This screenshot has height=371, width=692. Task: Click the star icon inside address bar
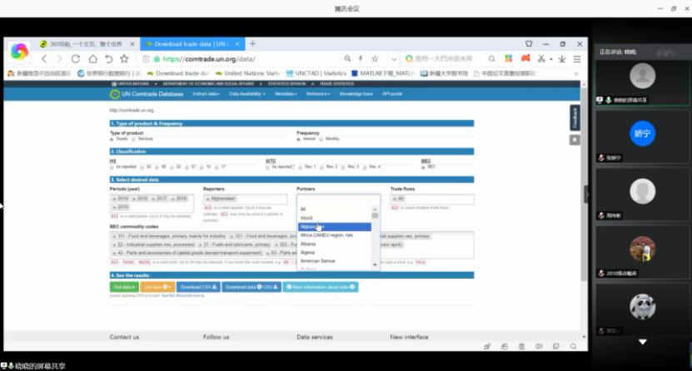click(375, 58)
